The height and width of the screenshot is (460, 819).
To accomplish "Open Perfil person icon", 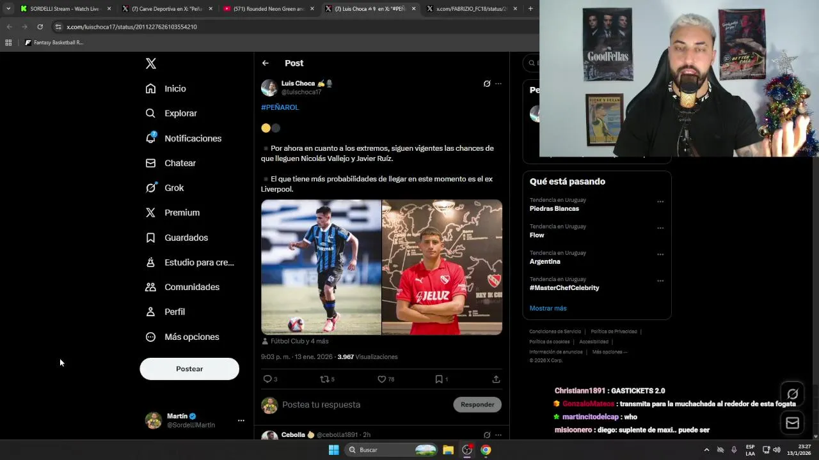I will pyautogui.click(x=150, y=312).
